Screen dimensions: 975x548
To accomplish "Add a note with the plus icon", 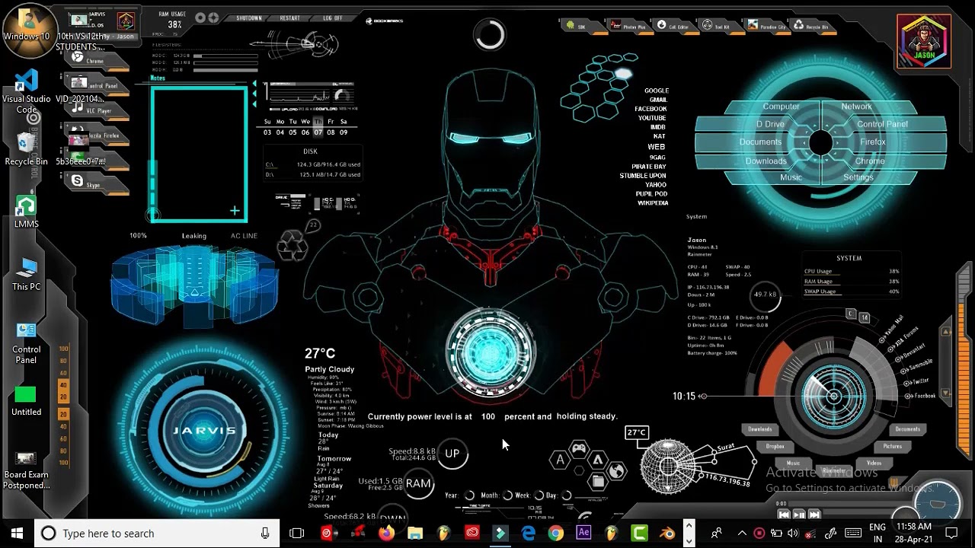I will click(x=235, y=211).
